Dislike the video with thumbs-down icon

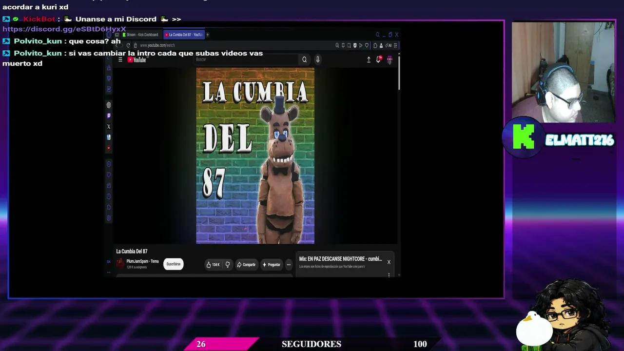227,265
